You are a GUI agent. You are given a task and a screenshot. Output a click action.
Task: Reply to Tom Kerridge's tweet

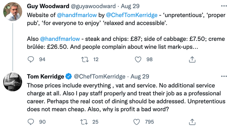(x=31, y=122)
